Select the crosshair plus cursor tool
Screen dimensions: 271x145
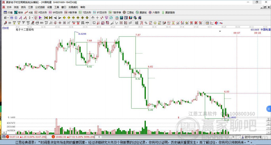point(97,18)
